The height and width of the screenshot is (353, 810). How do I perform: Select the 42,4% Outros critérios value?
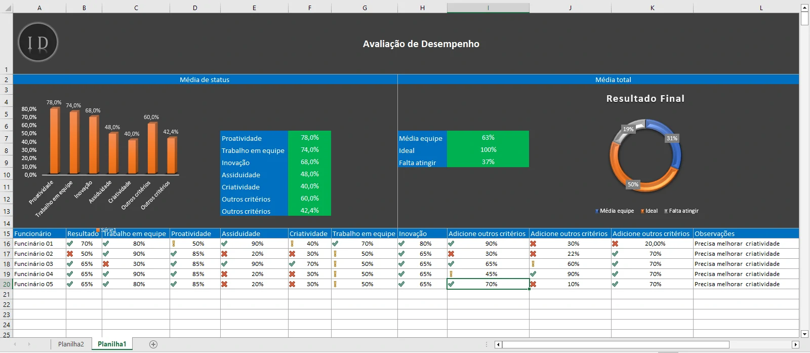309,210
